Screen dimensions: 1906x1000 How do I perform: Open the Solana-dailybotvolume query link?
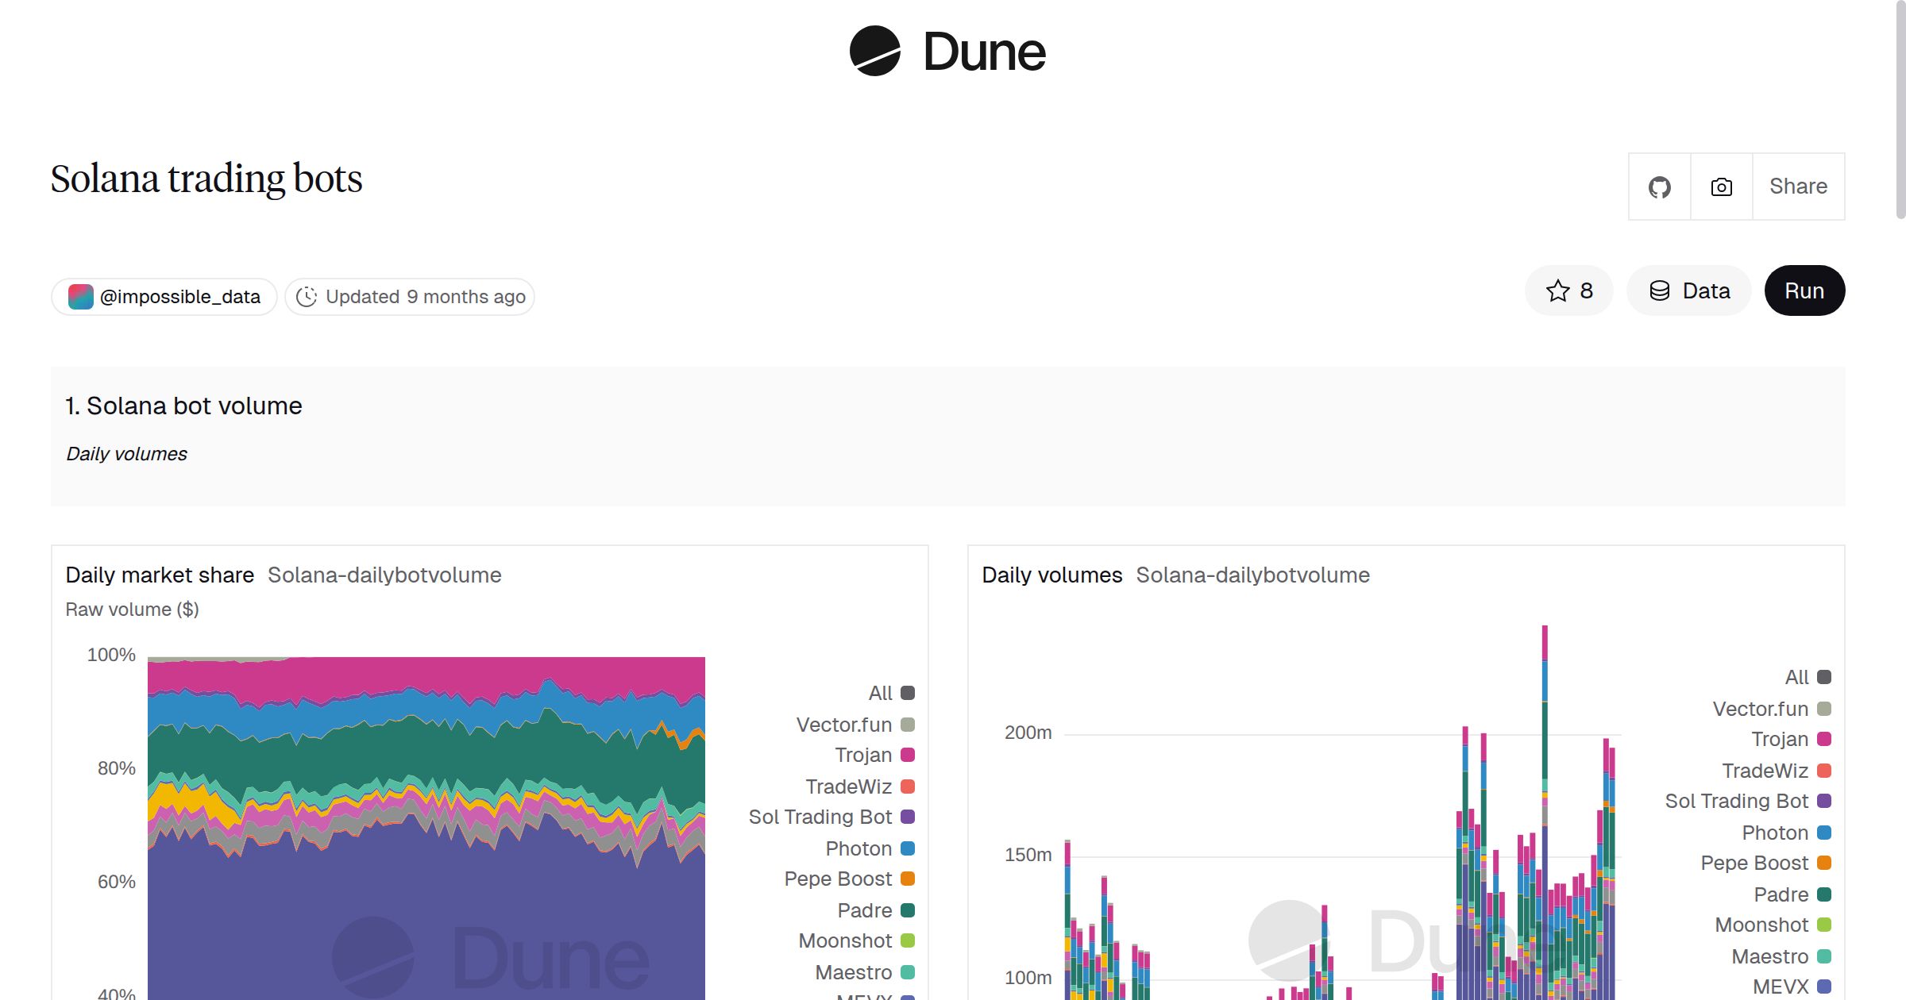pos(384,575)
